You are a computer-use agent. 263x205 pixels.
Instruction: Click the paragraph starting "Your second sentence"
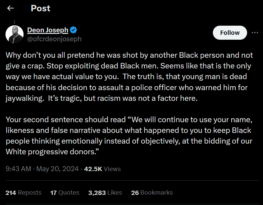point(128,135)
